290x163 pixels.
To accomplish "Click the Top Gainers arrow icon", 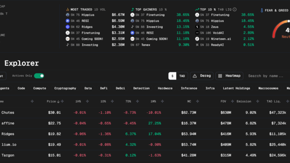I will (132, 9).
